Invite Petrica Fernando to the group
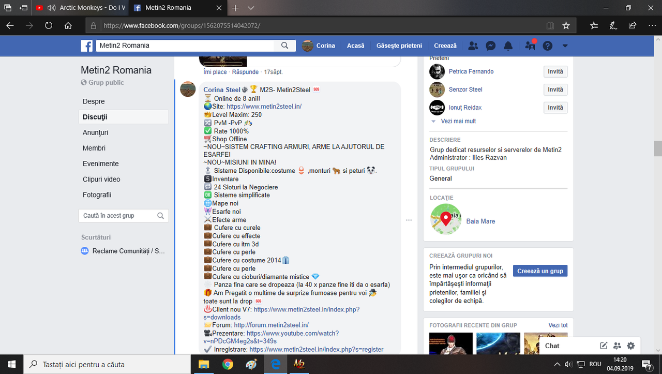The image size is (662, 374). tap(555, 71)
